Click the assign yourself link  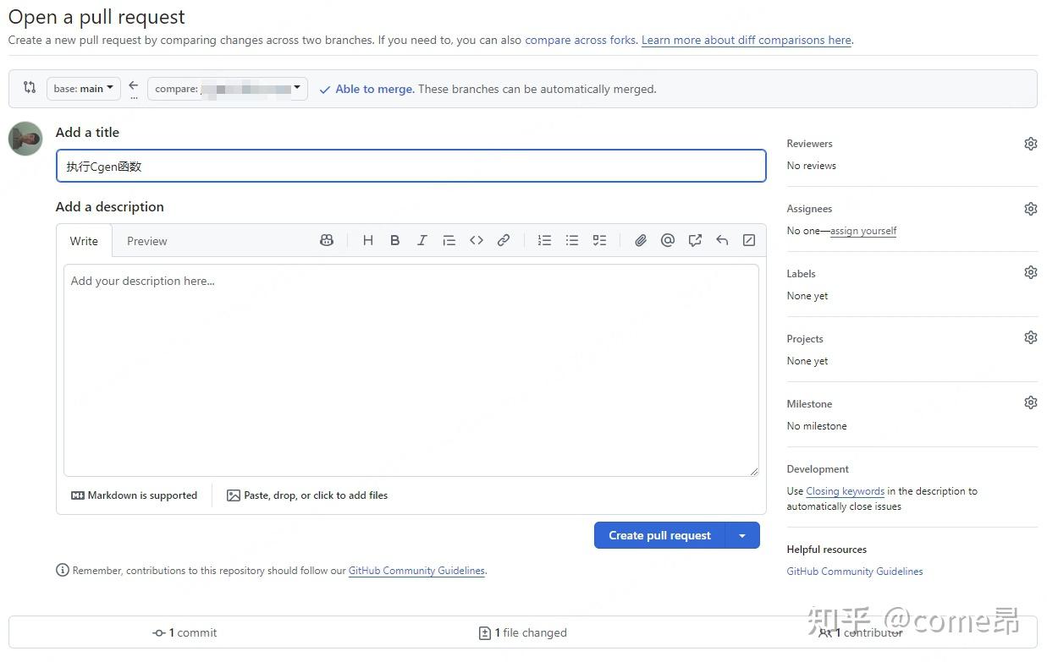point(863,231)
